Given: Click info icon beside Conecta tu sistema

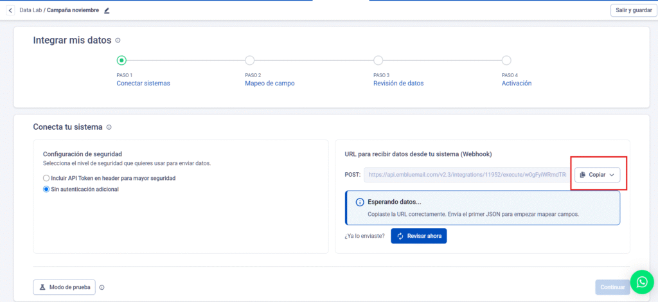Looking at the screenshot, I should [x=109, y=127].
